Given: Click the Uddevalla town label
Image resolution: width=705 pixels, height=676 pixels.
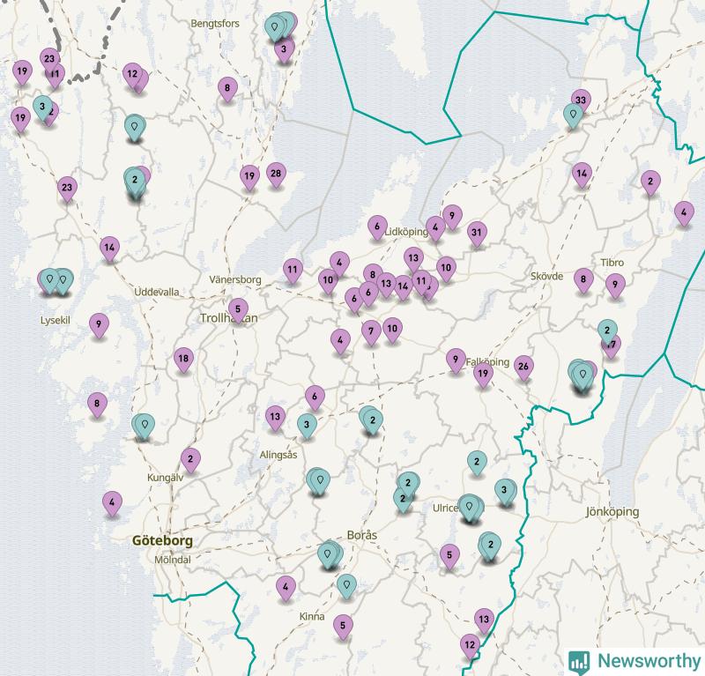Looking at the screenshot, I should click(157, 292).
